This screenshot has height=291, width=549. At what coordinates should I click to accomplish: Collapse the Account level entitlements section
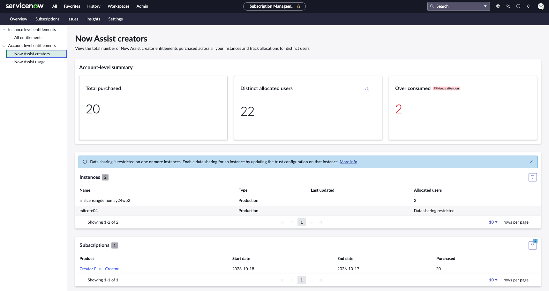point(4,46)
